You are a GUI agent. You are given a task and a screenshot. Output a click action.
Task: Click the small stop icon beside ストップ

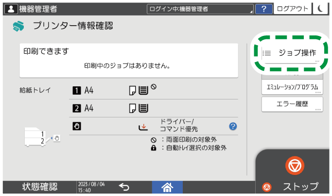tap(266, 187)
